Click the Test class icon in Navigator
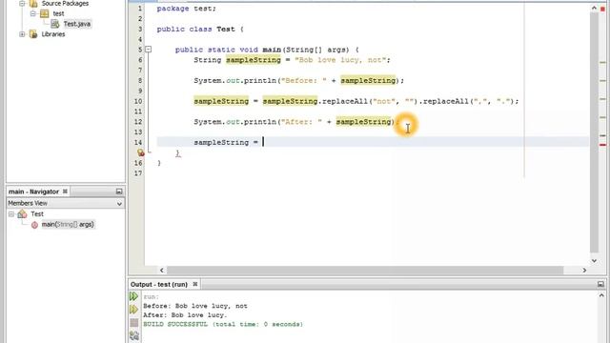 (22, 213)
